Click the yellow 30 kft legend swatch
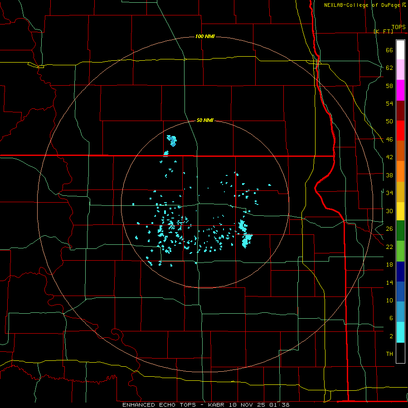Viewport: 408px width, 408px height. [400, 211]
